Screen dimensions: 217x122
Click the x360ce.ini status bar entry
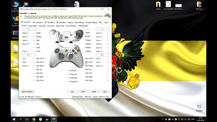point(88,97)
